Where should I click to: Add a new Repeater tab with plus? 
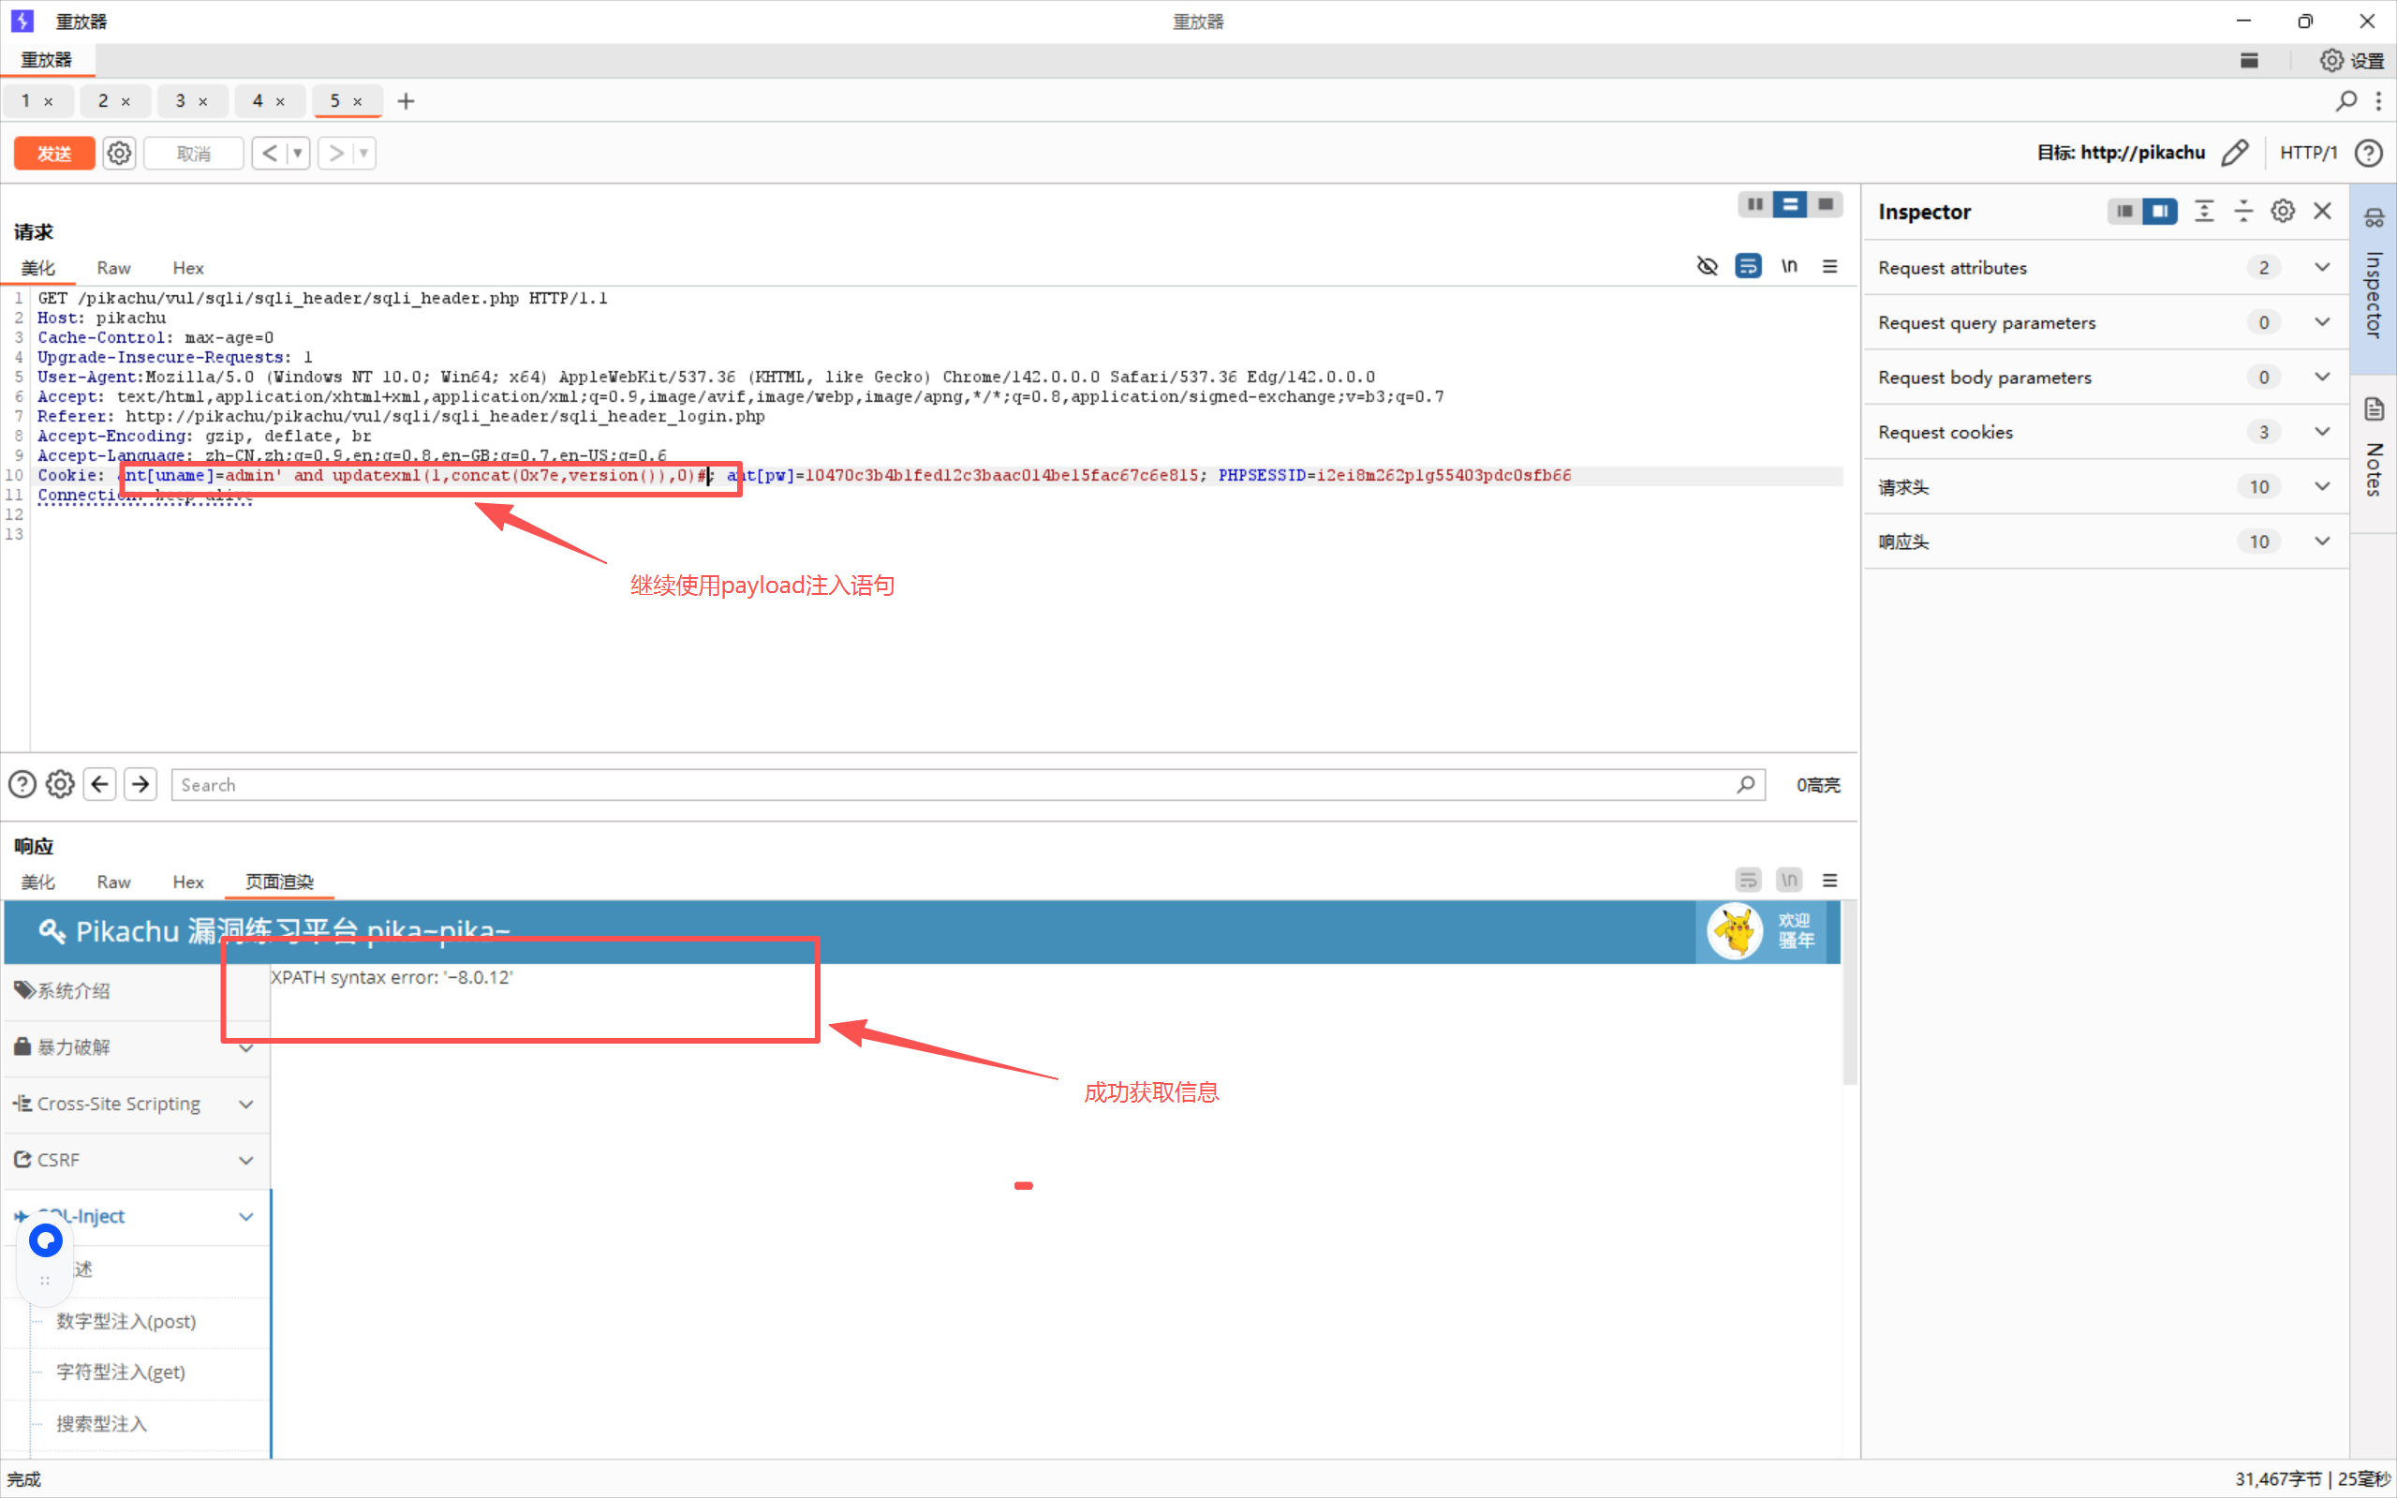[405, 101]
